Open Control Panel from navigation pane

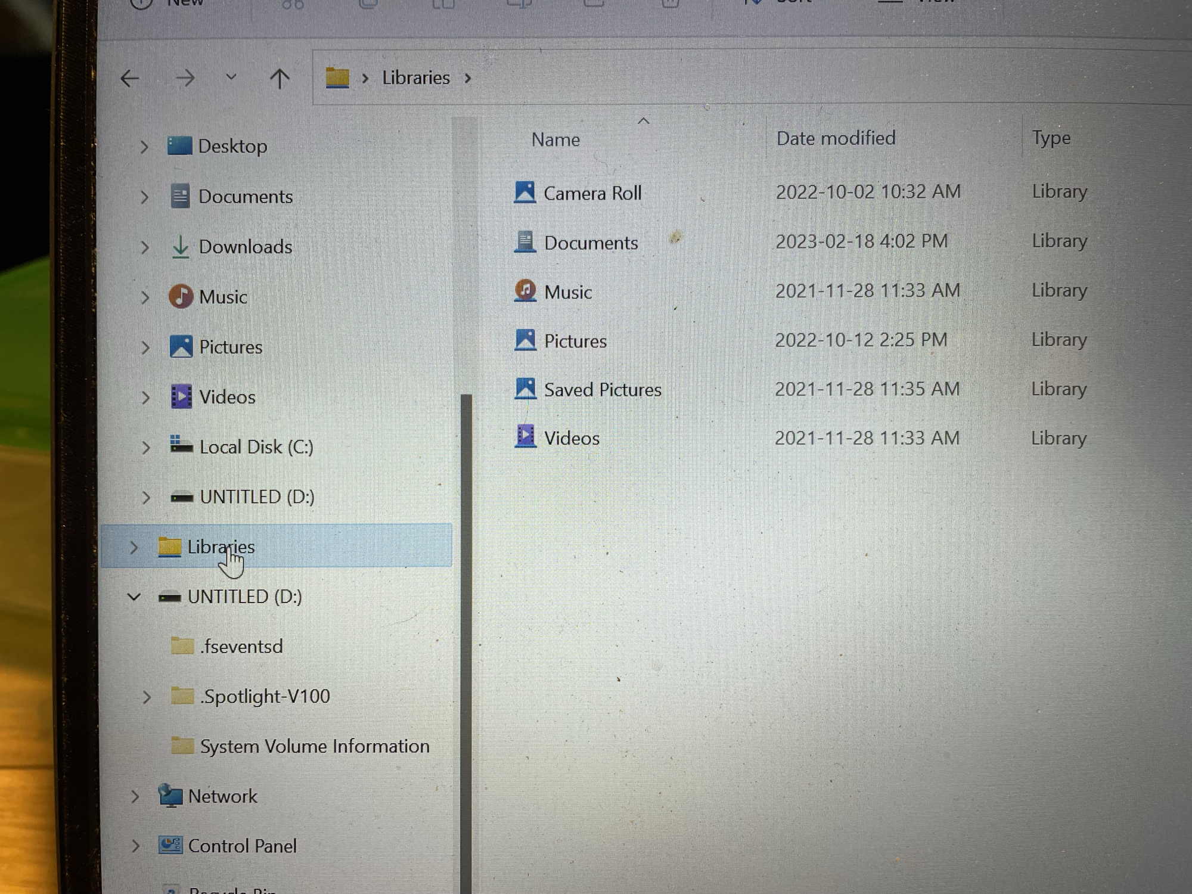click(x=242, y=846)
